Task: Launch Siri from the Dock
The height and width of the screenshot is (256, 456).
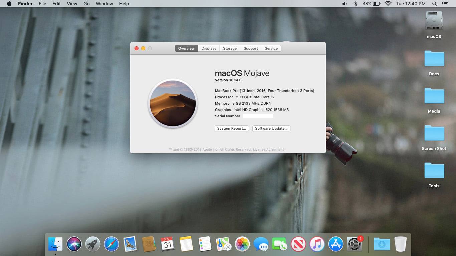Action: [x=74, y=244]
